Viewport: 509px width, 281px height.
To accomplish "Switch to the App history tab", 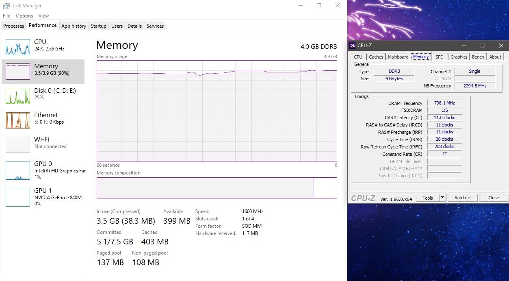I will coord(74,26).
